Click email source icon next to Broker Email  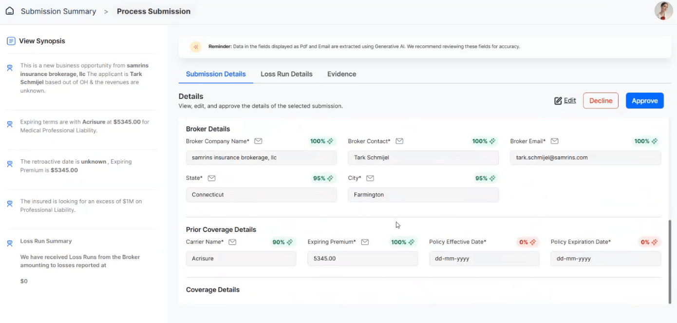[554, 141]
